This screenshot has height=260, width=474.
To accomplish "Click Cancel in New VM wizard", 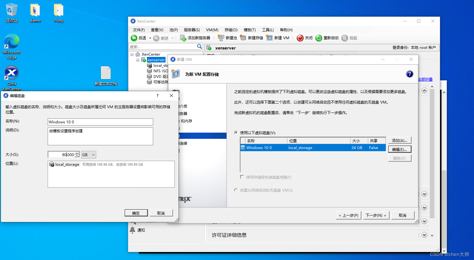I will pyautogui.click(x=403, y=215).
